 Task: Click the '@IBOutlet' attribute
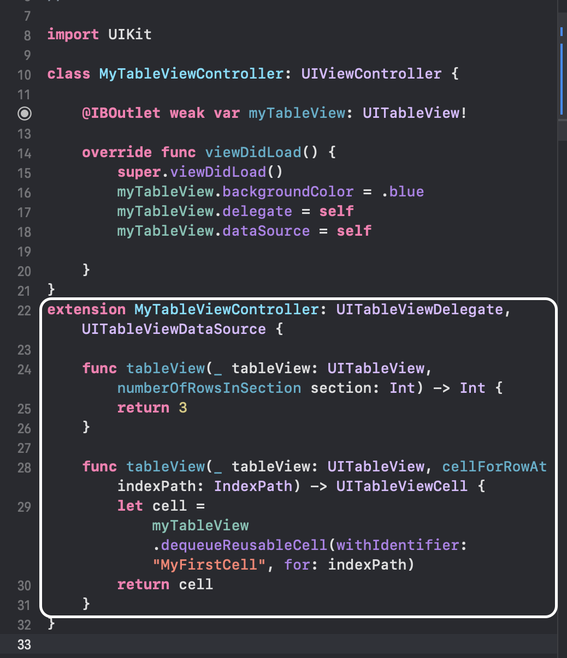(121, 113)
